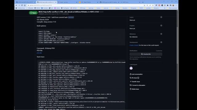Open the extensions puzzle icon

point(167,5)
